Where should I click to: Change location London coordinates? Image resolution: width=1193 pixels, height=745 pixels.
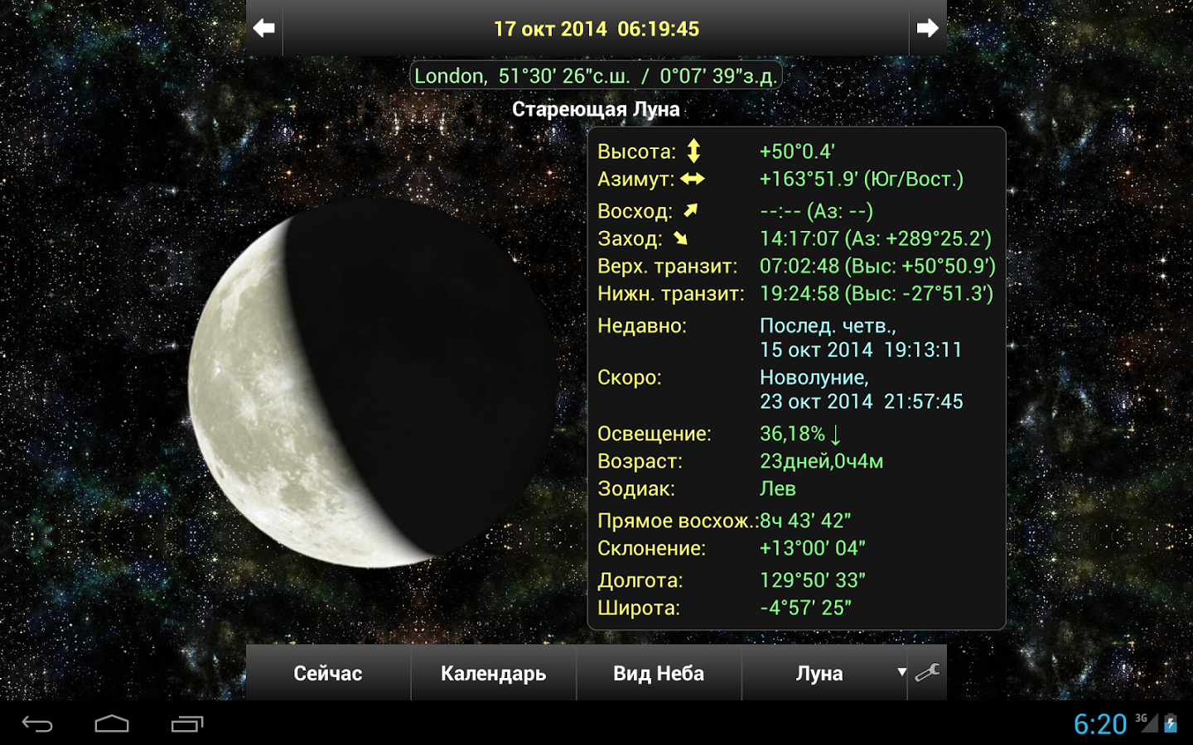(x=596, y=75)
